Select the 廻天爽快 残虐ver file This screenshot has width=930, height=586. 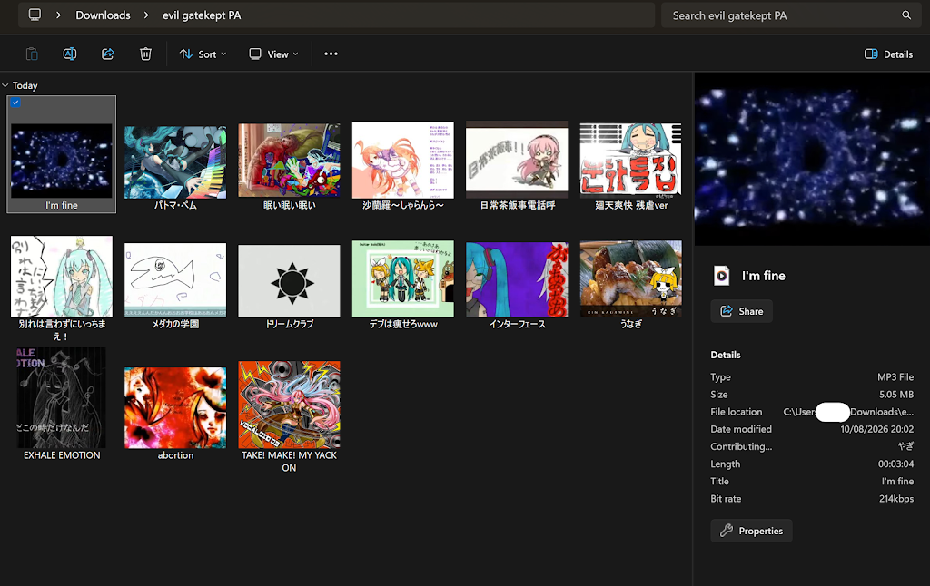(x=631, y=167)
